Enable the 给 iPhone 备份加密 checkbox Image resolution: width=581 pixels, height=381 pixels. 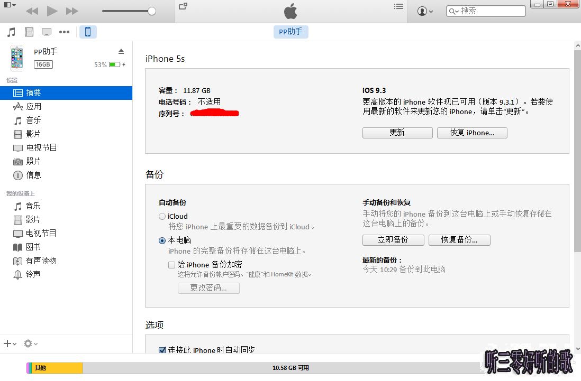(171, 264)
